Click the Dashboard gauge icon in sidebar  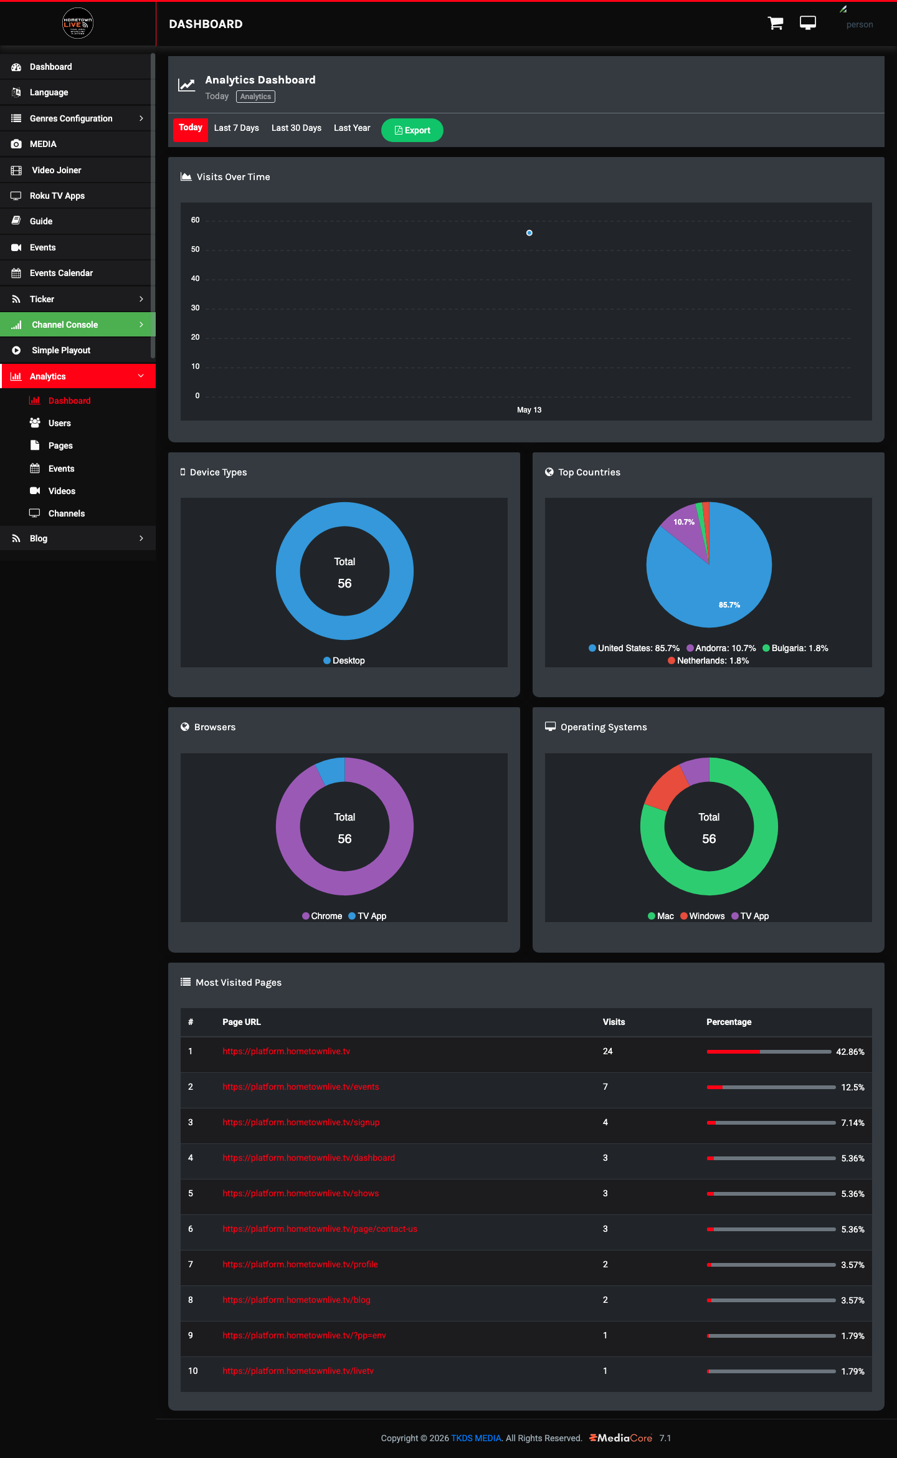pos(16,67)
